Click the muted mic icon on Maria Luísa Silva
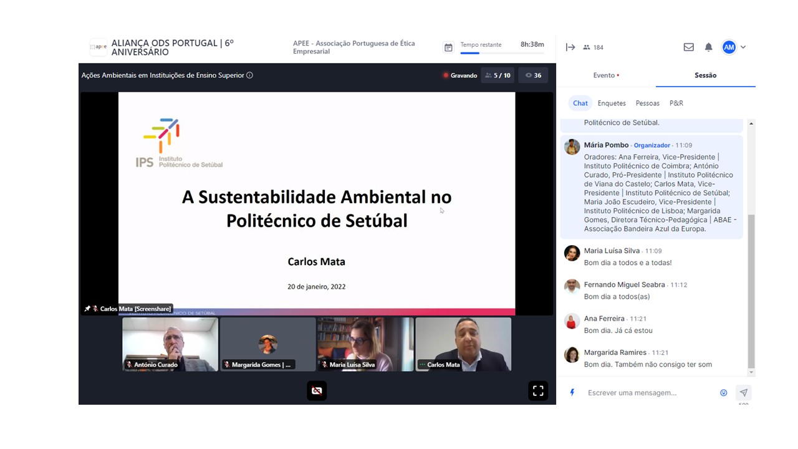798x449 pixels. pos(324,365)
